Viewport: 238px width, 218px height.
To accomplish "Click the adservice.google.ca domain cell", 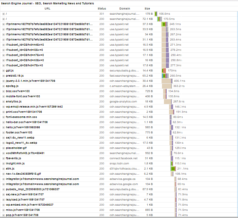I will coord(122,179).
